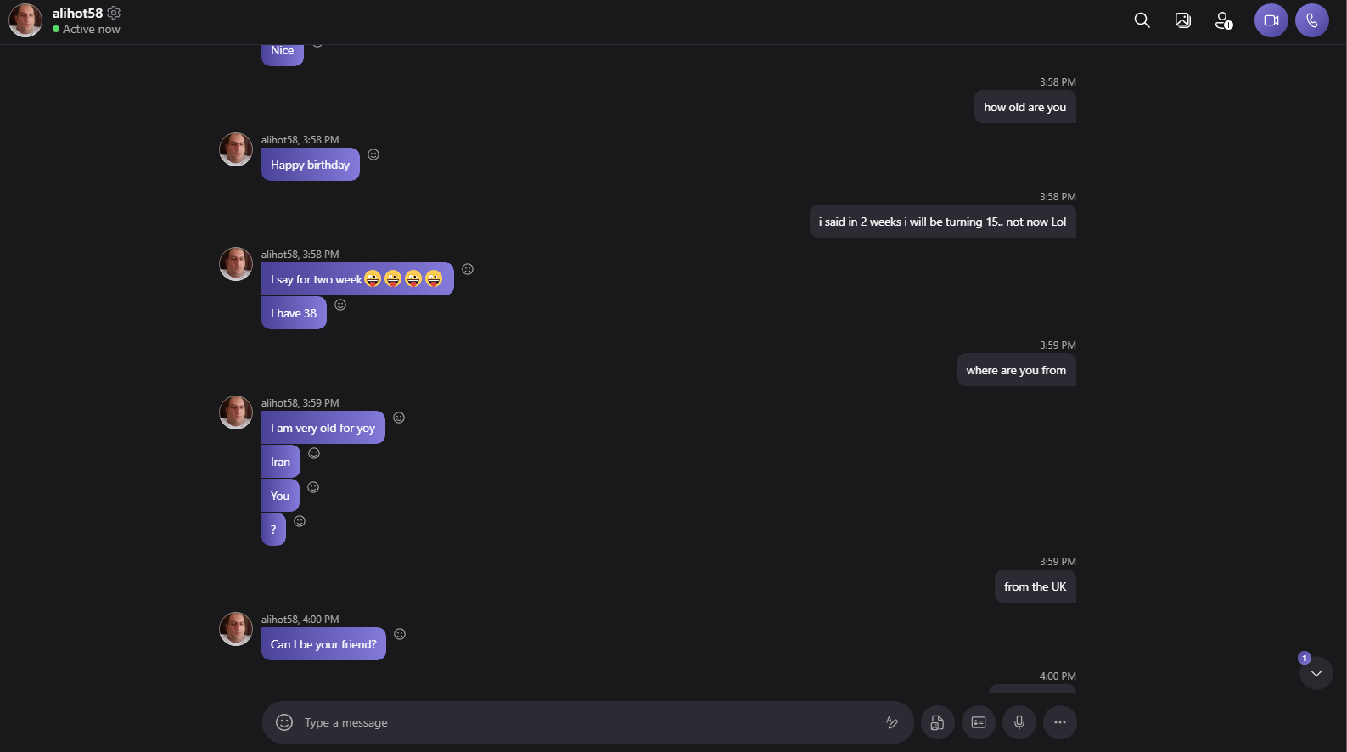Open the chat gallery
The image size is (1347, 752).
(x=1182, y=20)
